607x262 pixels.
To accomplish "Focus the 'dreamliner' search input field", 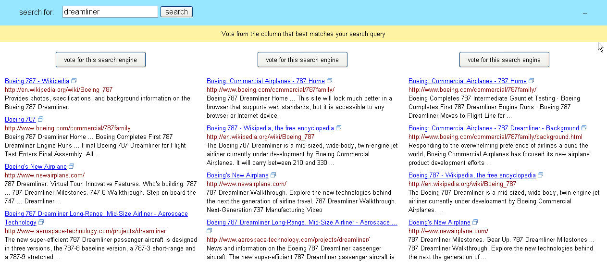I will click(110, 12).
